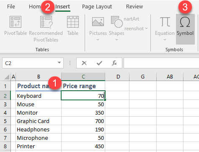Viewport: 199px width, 152px height.
Task: Insert a PivotTable
Action: [x=16, y=26]
